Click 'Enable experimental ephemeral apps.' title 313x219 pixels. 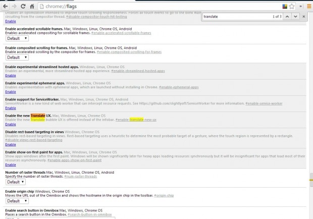(35, 83)
